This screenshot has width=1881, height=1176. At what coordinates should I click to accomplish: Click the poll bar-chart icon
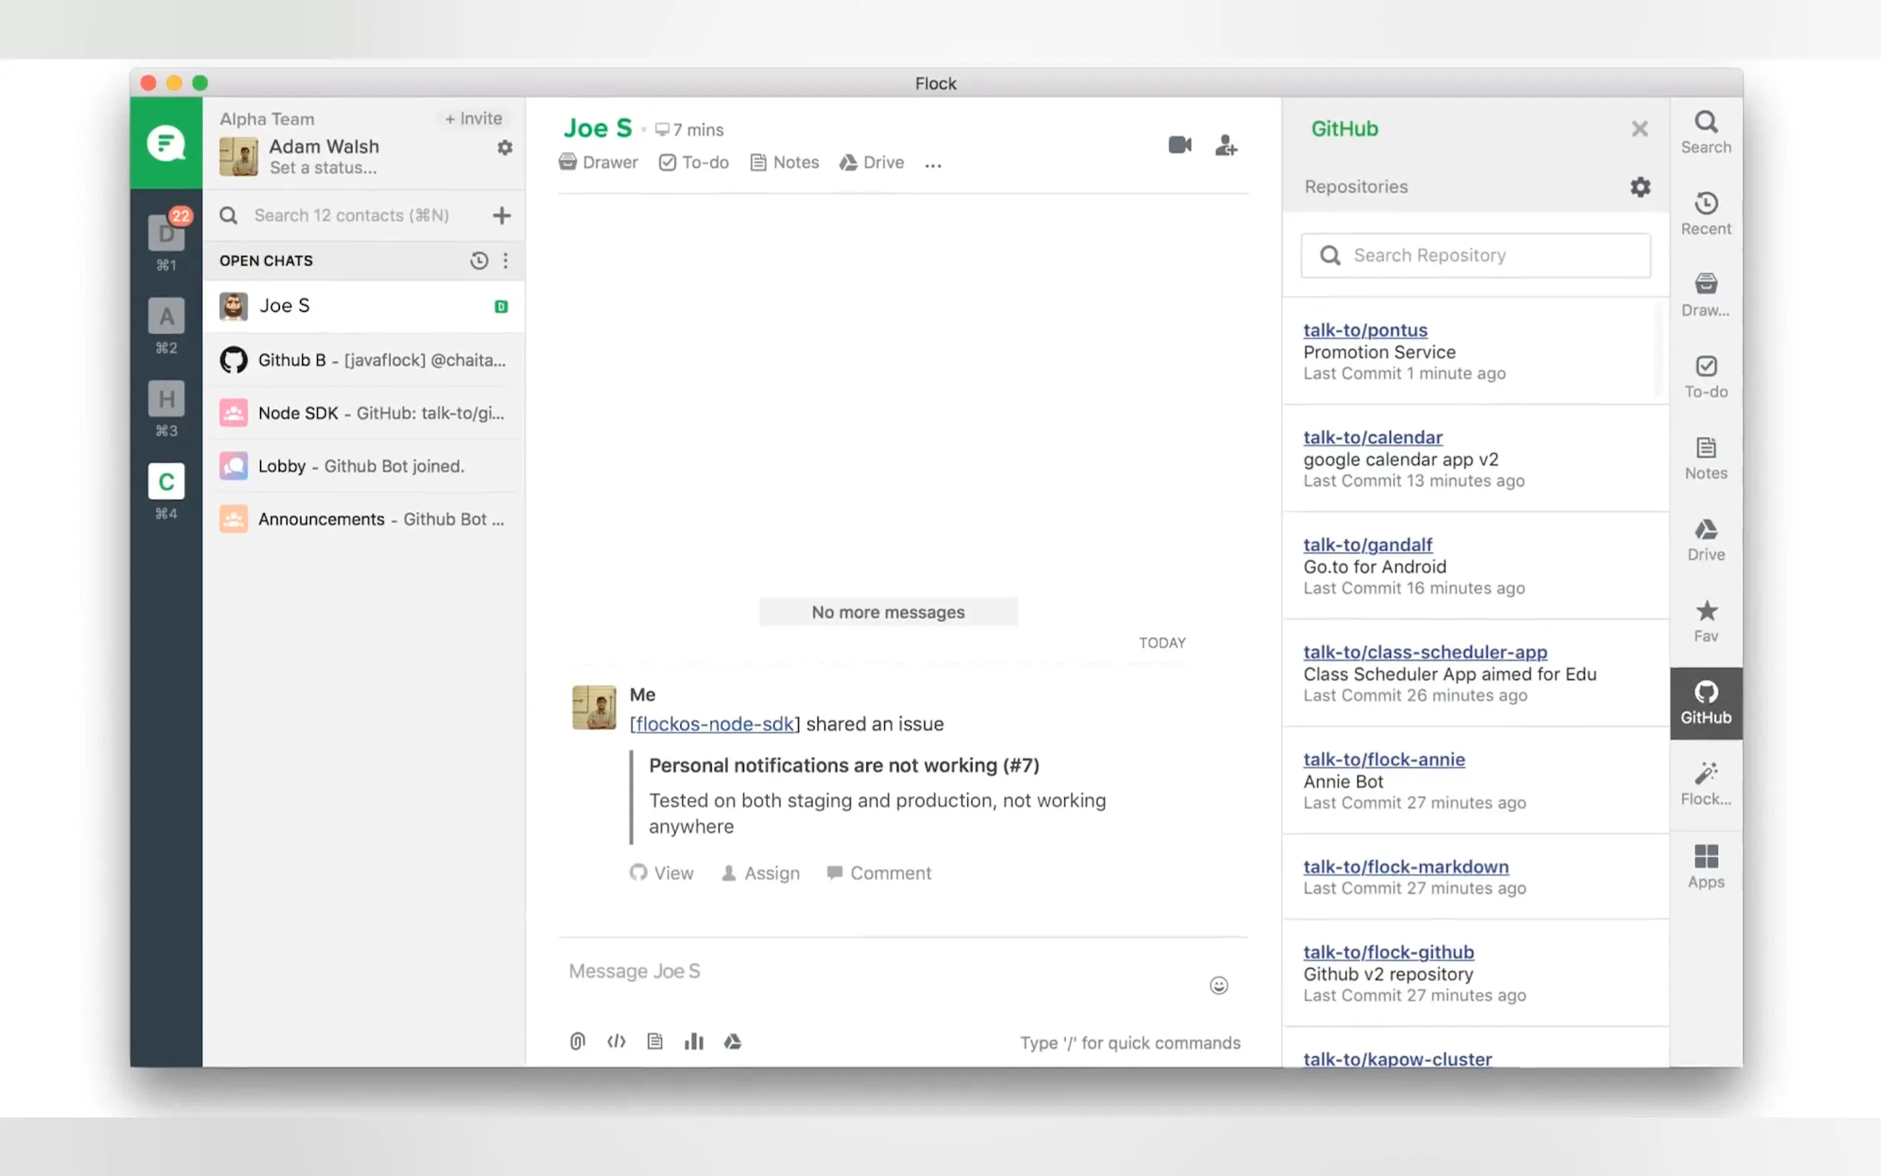click(694, 1040)
